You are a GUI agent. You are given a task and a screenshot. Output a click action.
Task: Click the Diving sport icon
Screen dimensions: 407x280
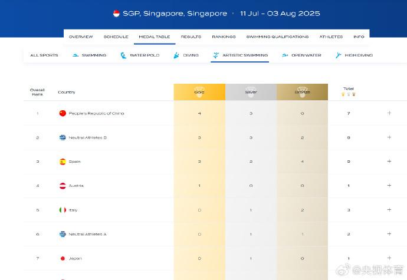coord(176,55)
